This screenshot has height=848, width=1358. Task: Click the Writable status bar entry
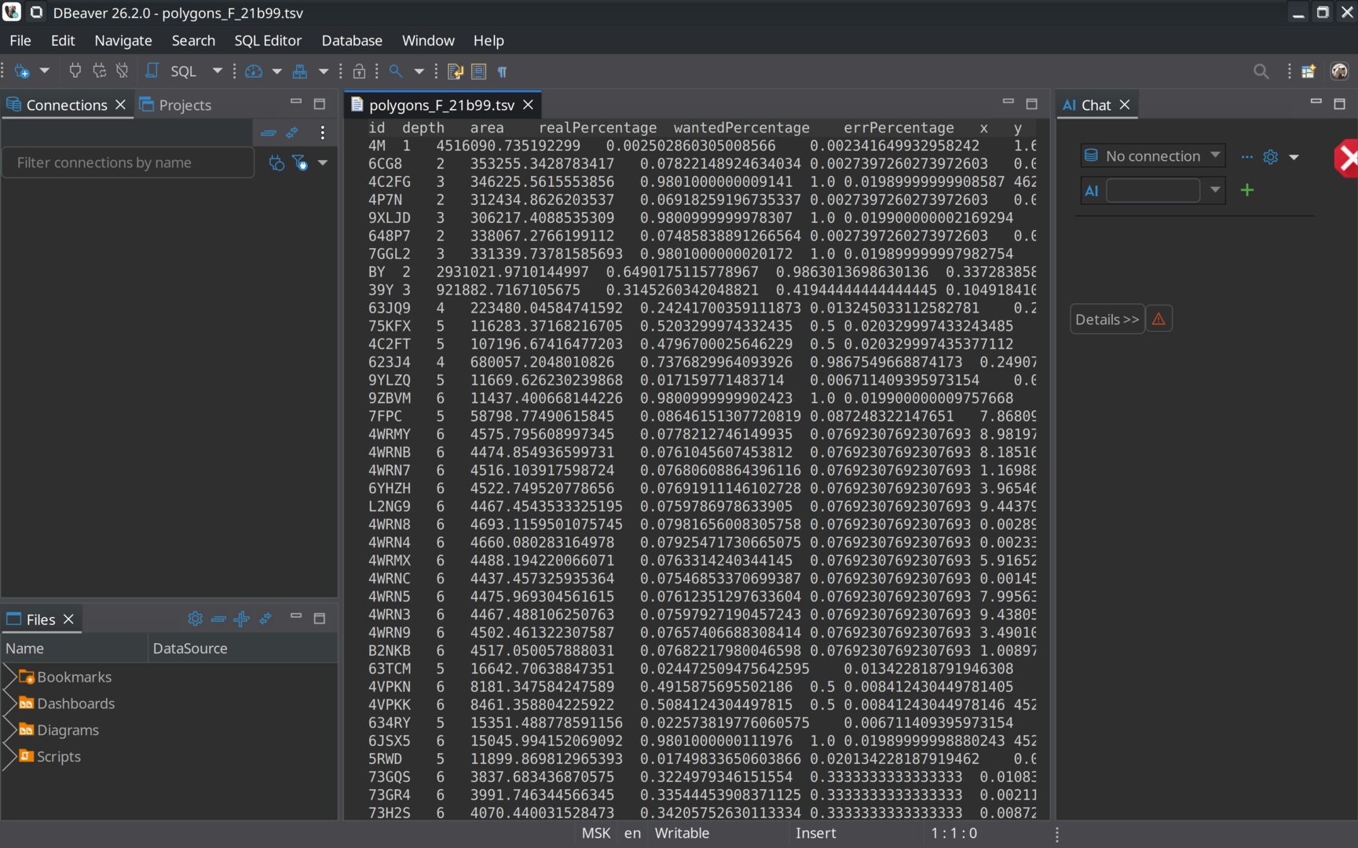(x=682, y=833)
